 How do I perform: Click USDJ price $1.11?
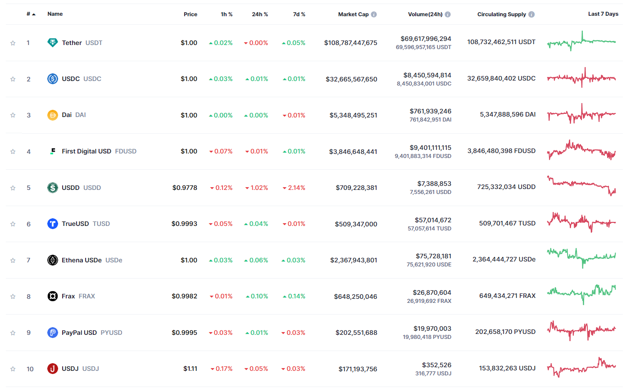click(x=190, y=369)
